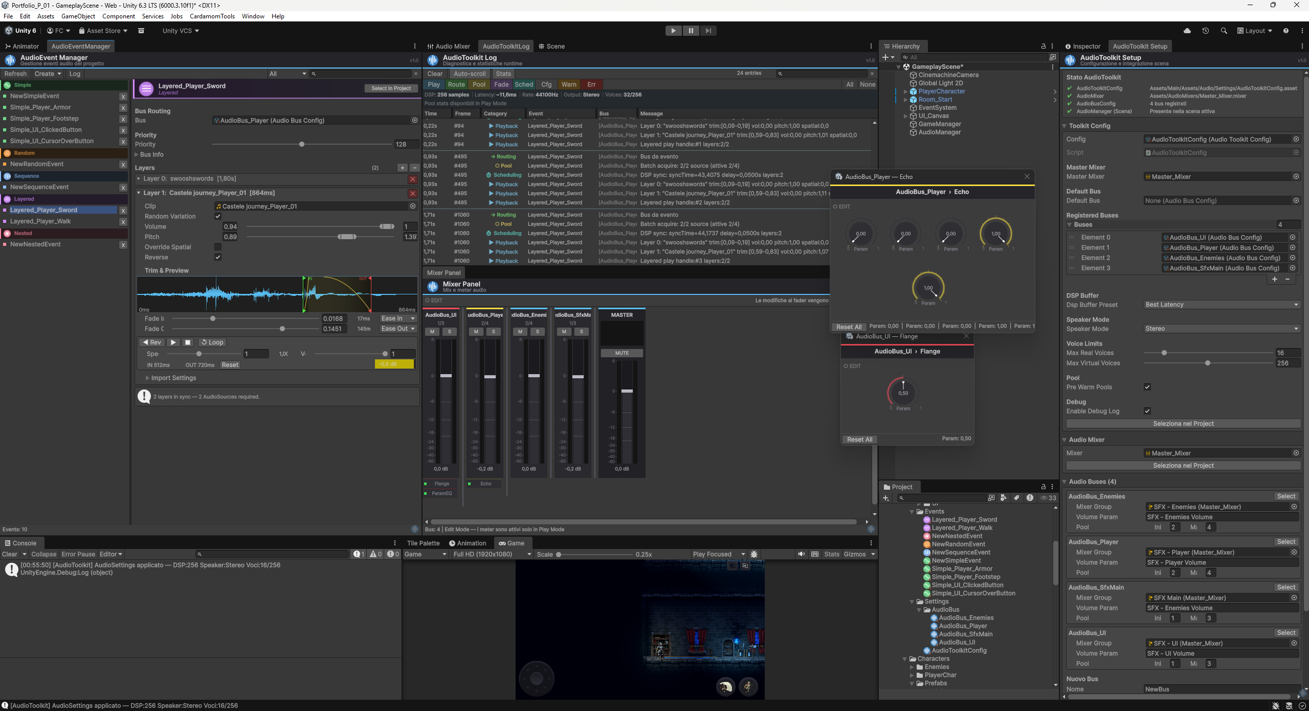This screenshot has width=1309, height=711.
Task: Mute the MASTER channel in the Mixer Panel
Action: (621, 353)
